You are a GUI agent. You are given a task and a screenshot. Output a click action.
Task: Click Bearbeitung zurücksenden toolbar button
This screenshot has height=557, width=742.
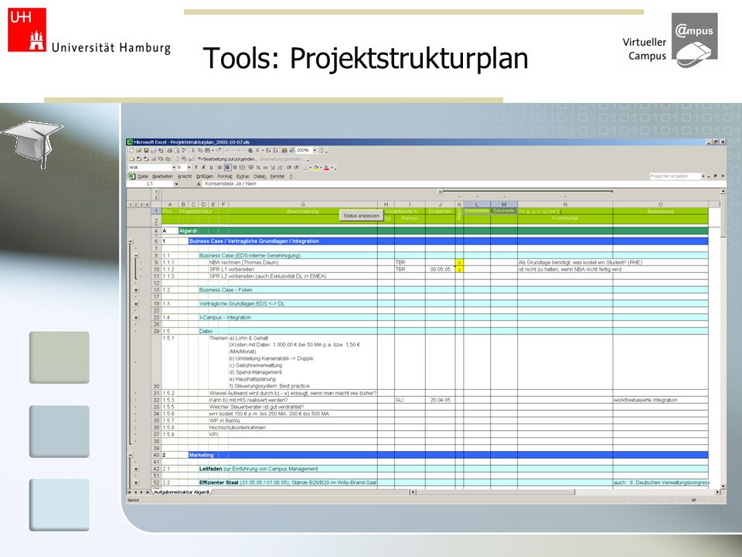coord(229,159)
